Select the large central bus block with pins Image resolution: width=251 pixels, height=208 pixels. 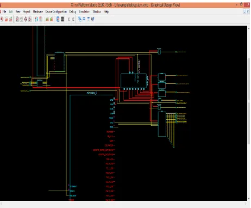(134, 81)
